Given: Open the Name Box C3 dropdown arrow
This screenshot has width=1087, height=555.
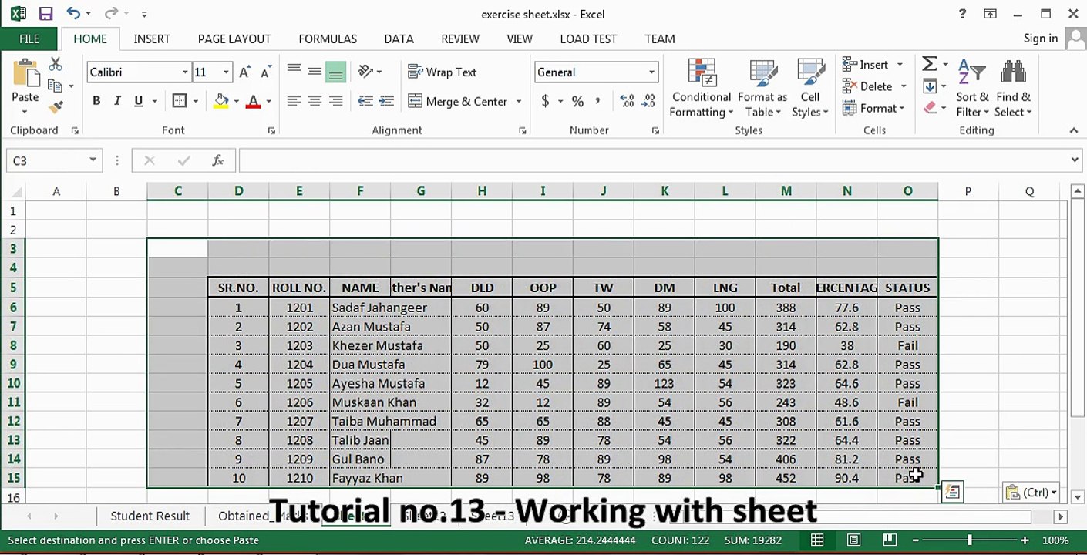Looking at the screenshot, I should [93, 160].
